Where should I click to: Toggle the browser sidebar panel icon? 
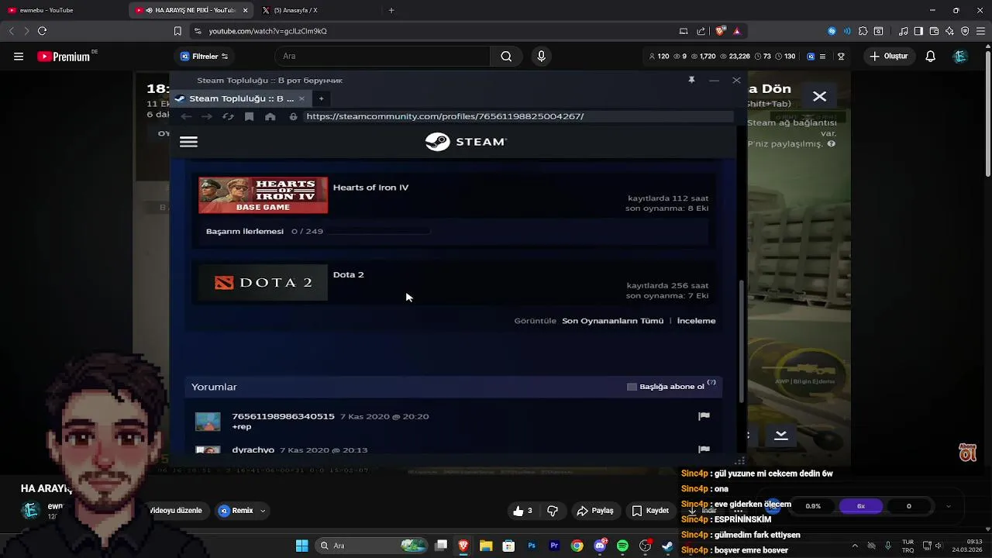pyautogui.click(x=918, y=31)
